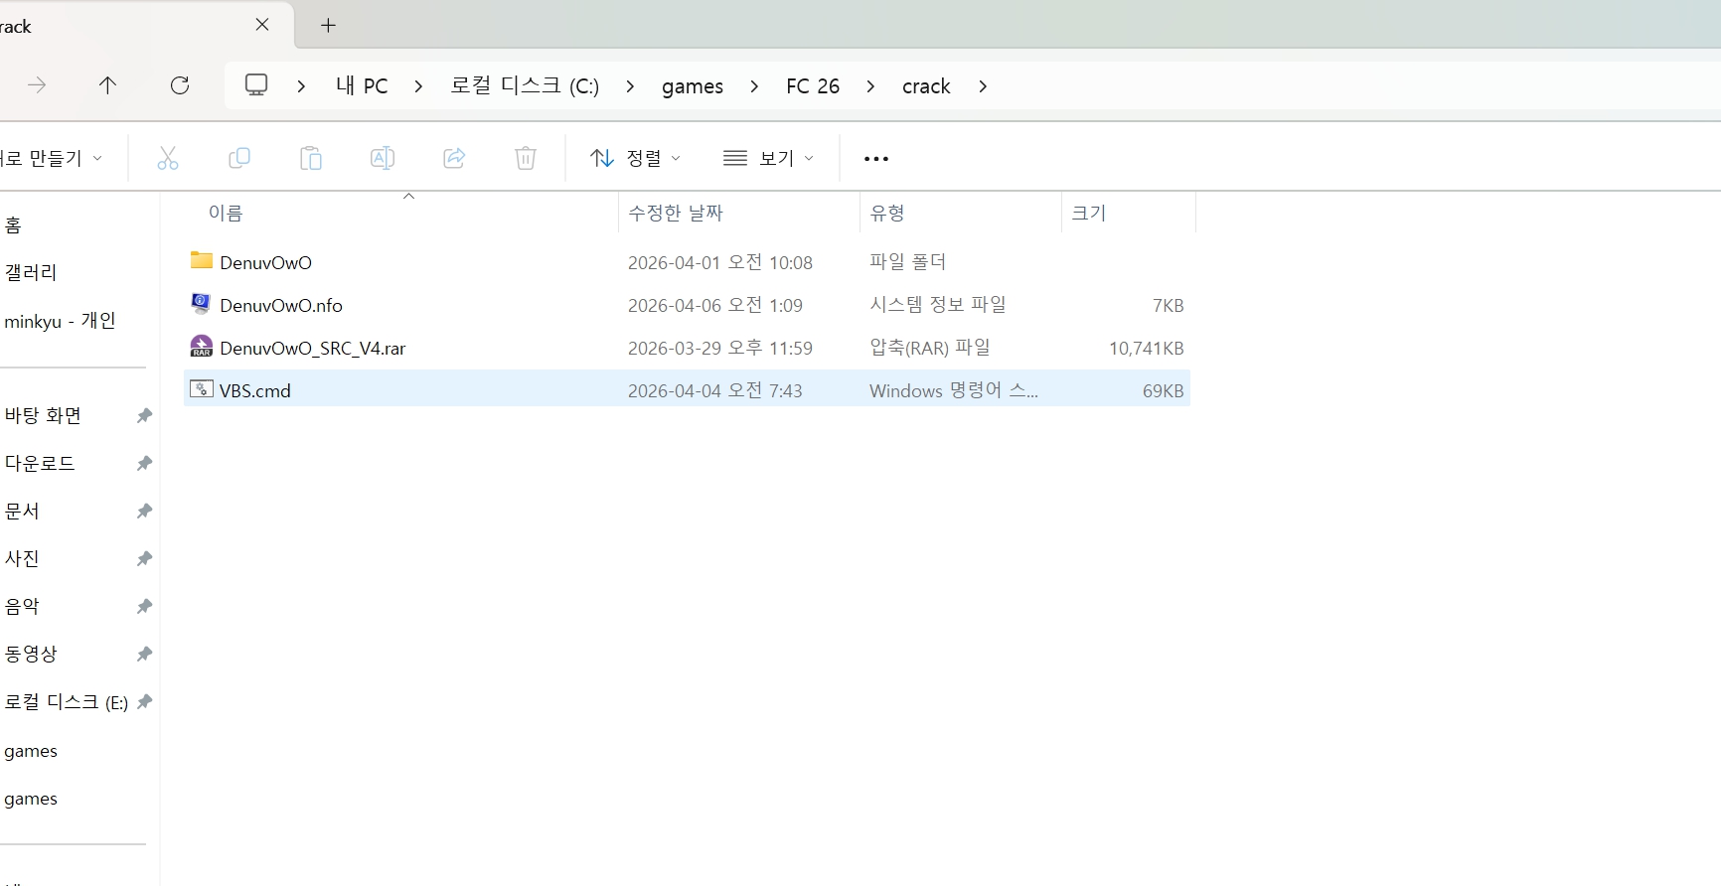Open the three-dots more options menu

click(x=876, y=159)
